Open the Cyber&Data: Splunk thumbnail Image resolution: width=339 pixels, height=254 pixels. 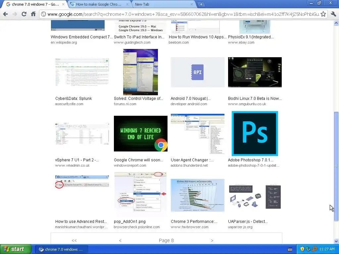pos(82,72)
